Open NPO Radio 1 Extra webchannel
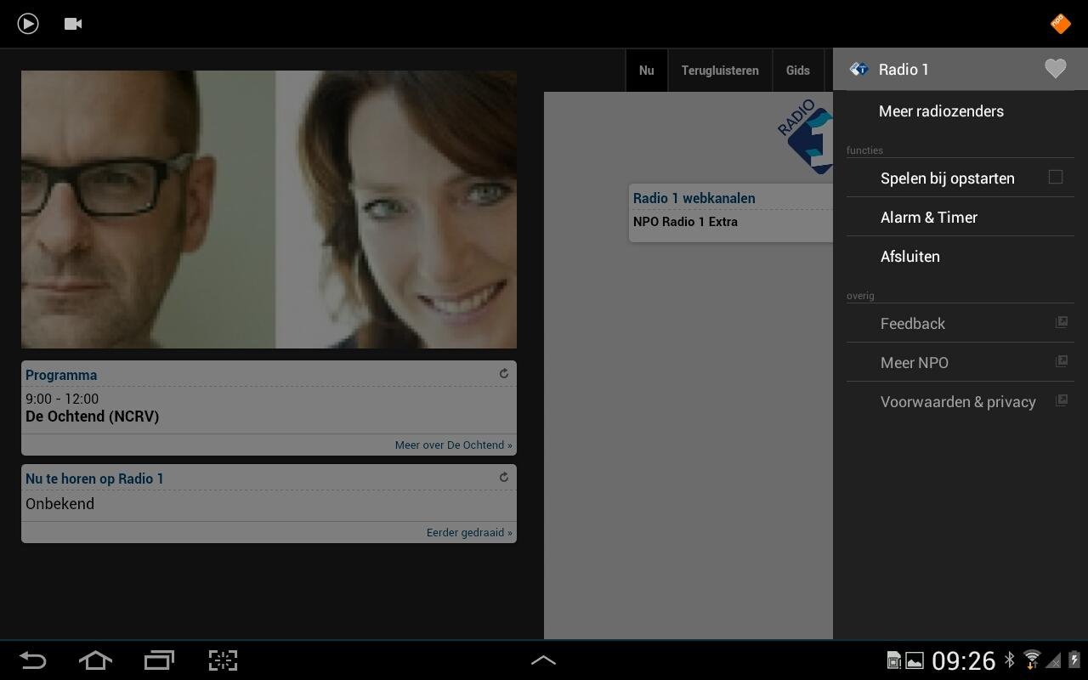1088x680 pixels. pyautogui.click(x=685, y=222)
